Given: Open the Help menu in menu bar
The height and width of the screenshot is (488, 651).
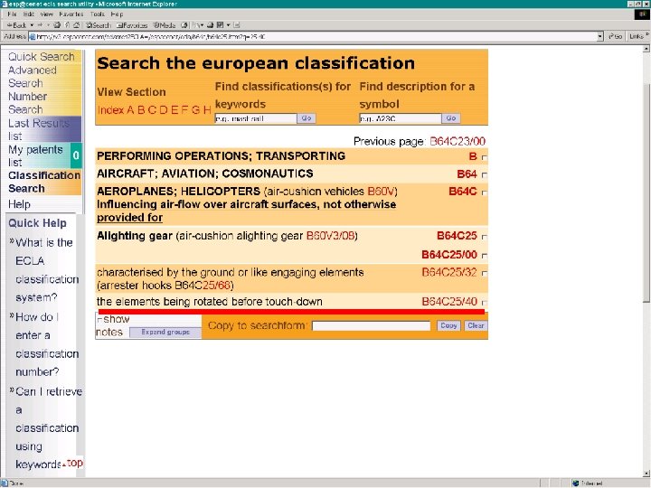Looking at the screenshot, I should (x=117, y=14).
